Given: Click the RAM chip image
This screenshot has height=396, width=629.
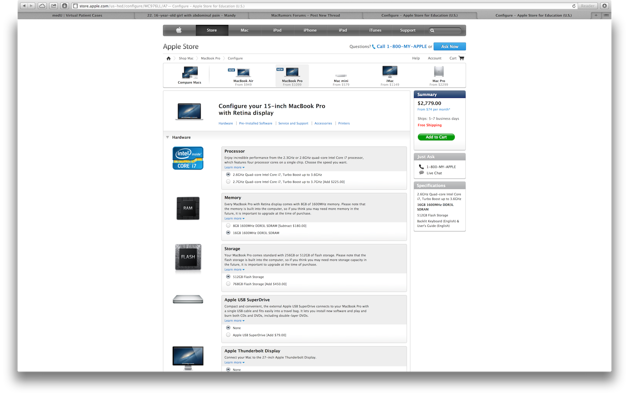Looking at the screenshot, I should point(188,208).
